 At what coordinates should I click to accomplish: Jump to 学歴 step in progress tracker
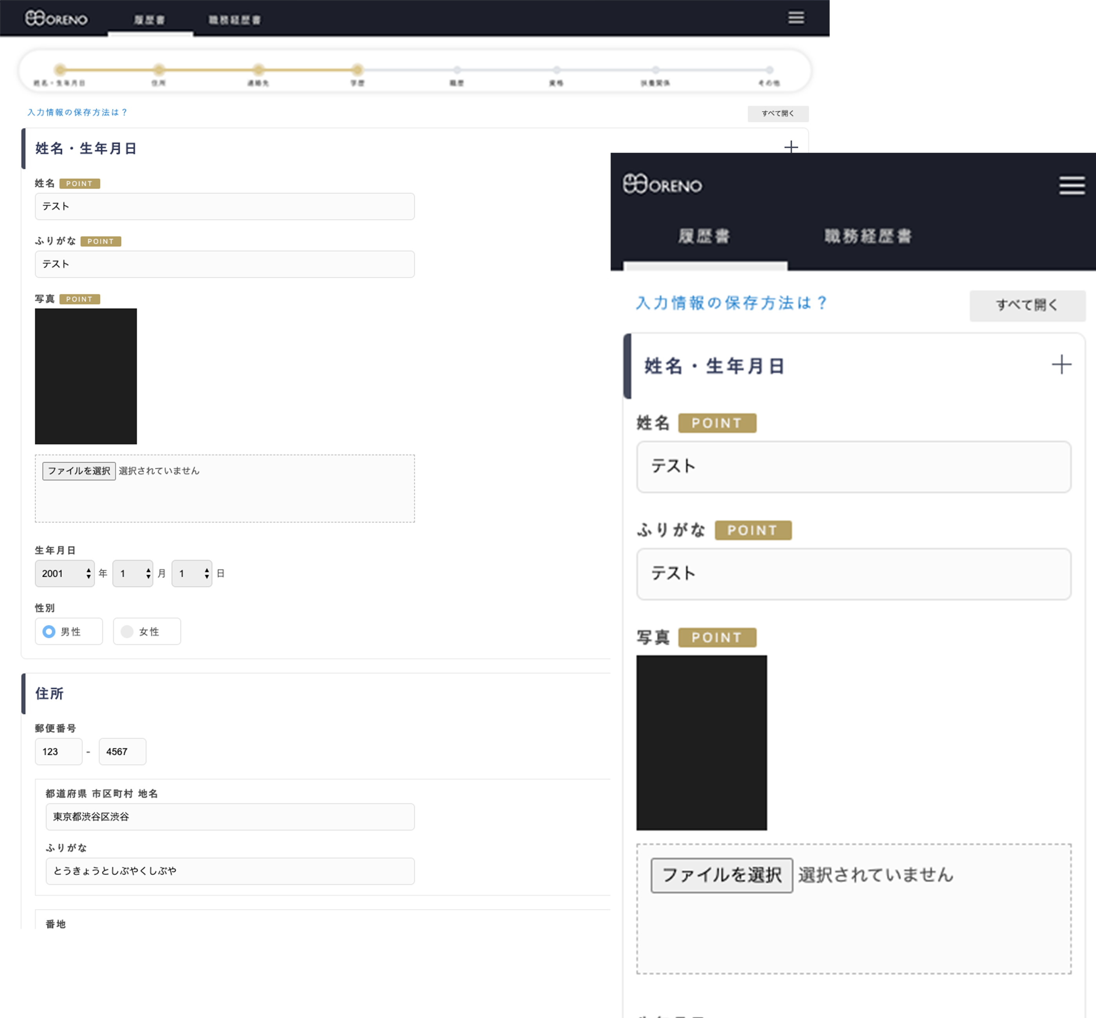point(357,70)
